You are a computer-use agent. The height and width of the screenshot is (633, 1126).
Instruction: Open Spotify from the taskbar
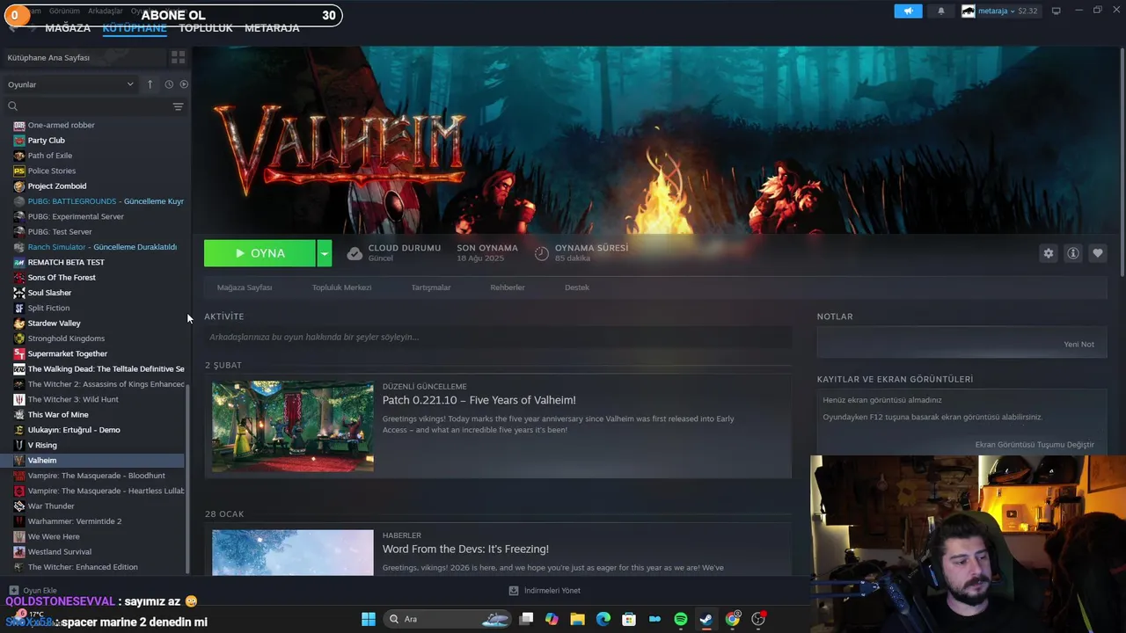point(680,619)
